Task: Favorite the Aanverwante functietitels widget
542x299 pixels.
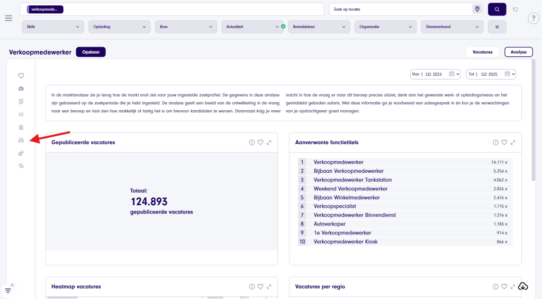Action: (x=504, y=143)
